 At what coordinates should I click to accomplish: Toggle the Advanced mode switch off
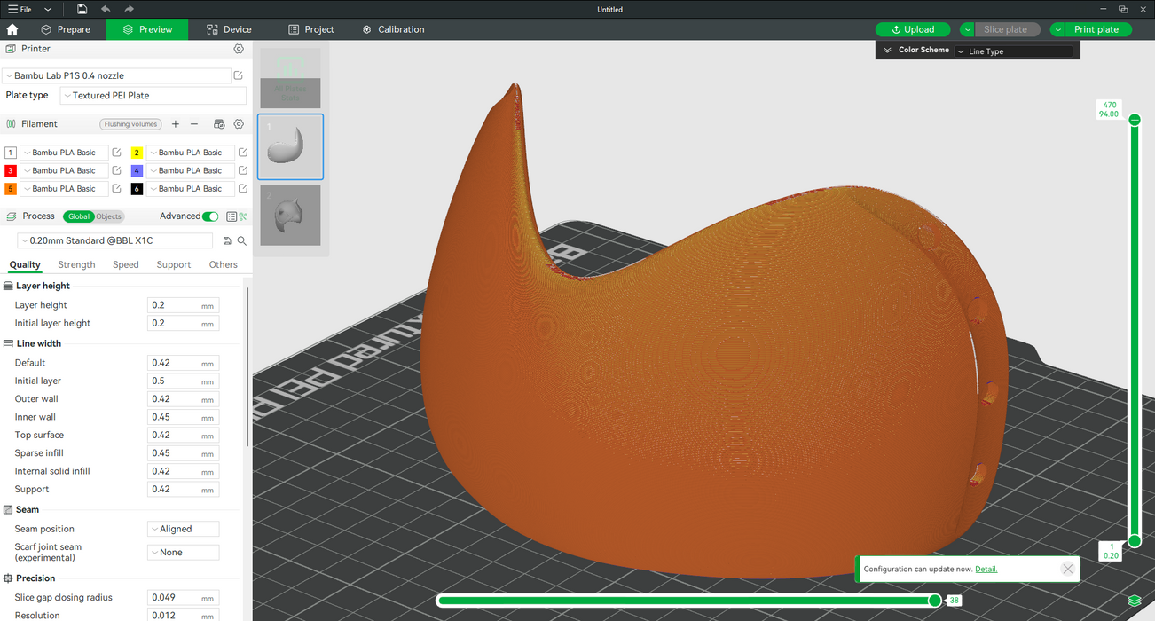210,216
